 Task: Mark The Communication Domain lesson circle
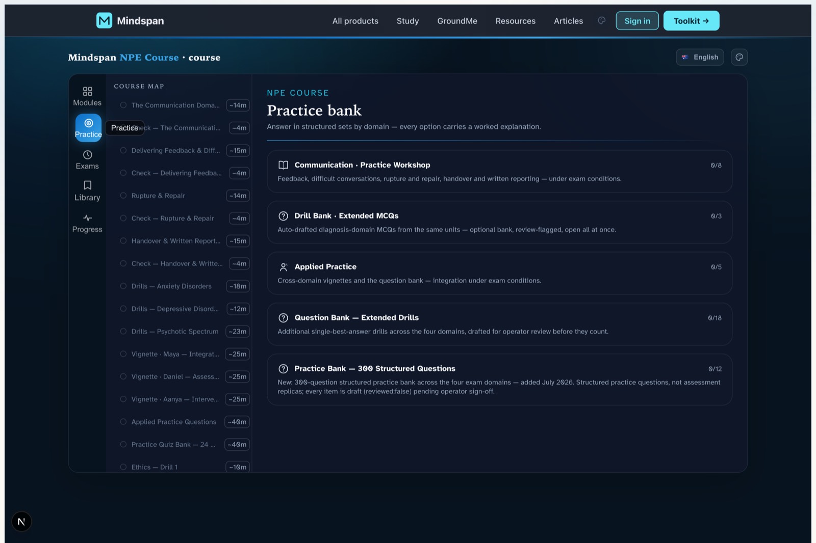pyautogui.click(x=123, y=105)
